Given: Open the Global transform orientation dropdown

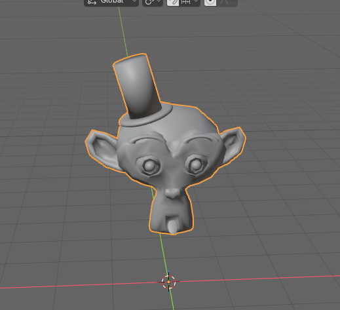Looking at the screenshot, I should (111, 2).
